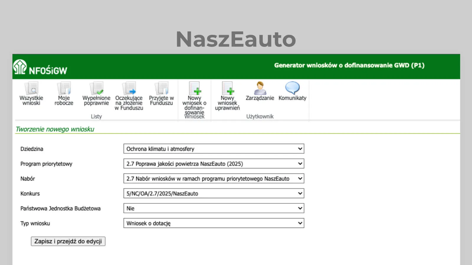View Przyjęte w Funduszu applications icon

161,88
